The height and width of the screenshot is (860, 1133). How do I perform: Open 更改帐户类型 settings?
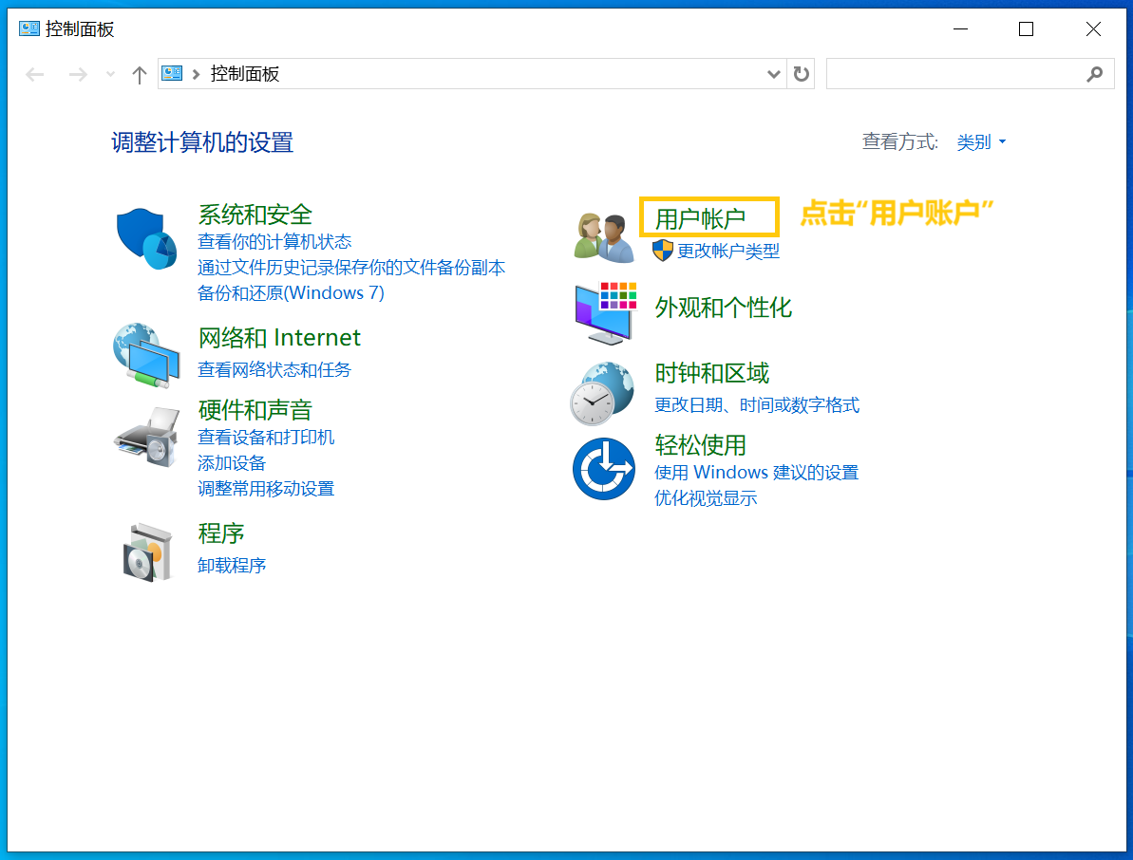727,251
